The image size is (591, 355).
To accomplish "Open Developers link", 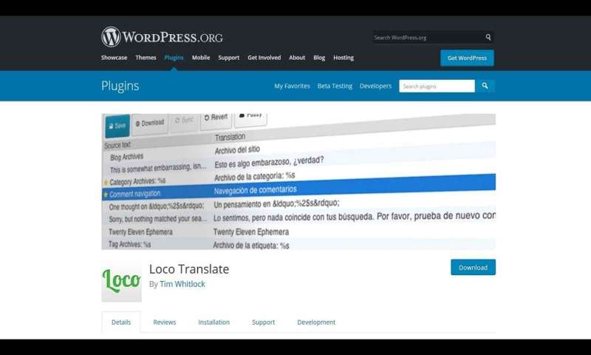I will click(x=375, y=86).
